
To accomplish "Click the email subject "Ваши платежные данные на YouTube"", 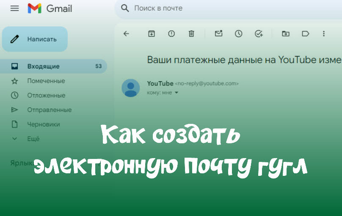I will [232, 60].
